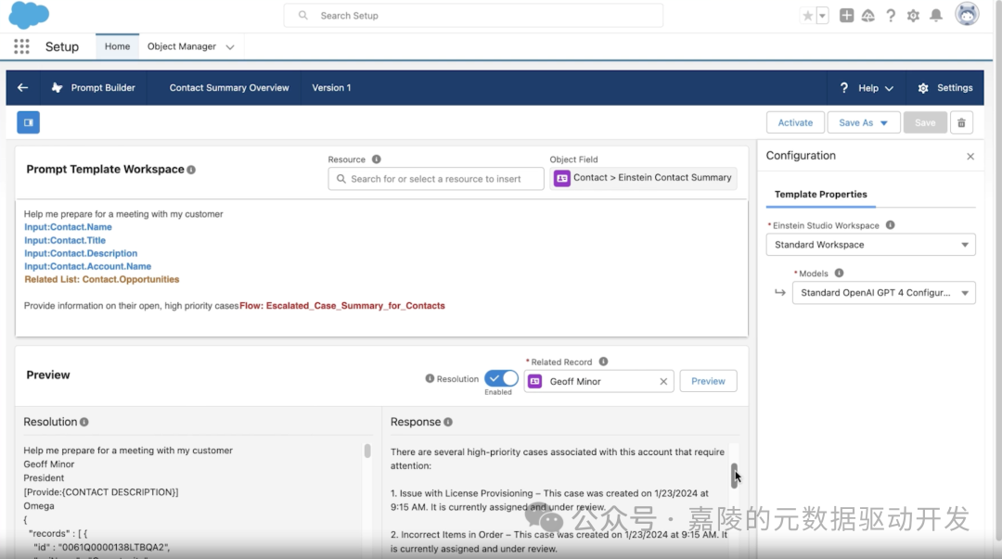Open the App Launcher grid icon
The image size is (1002, 559).
point(21,46)
